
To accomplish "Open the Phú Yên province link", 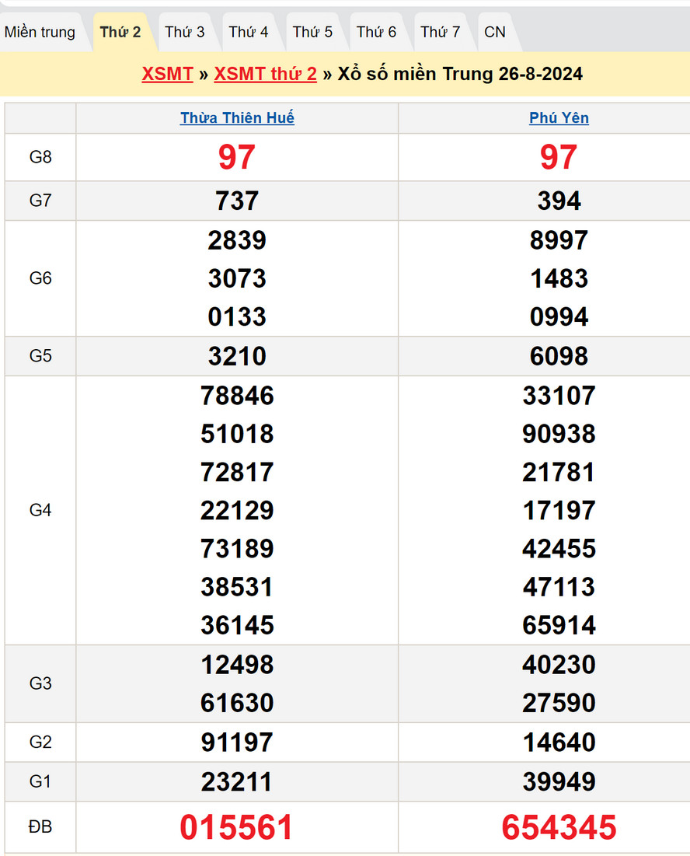I will pyautogui.click(x=559, y=118).
